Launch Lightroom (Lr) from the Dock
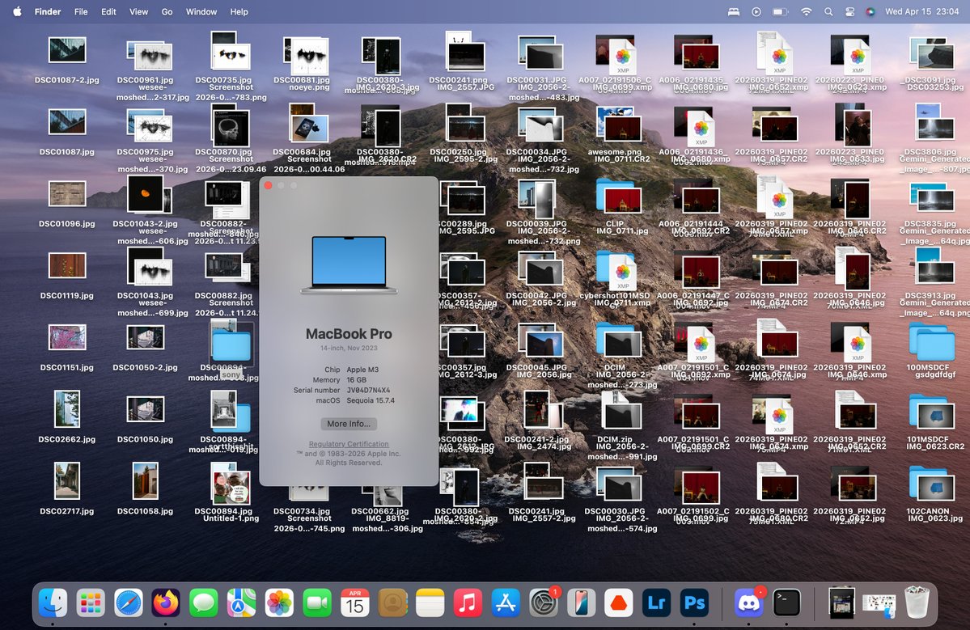Screen dimensions: 970x630 click(x=656, y=603)
